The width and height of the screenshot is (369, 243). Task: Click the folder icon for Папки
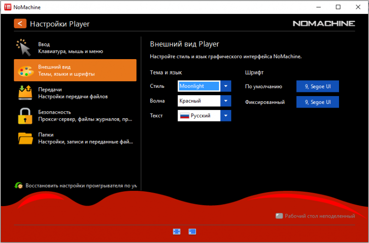[x=25, y=138]
